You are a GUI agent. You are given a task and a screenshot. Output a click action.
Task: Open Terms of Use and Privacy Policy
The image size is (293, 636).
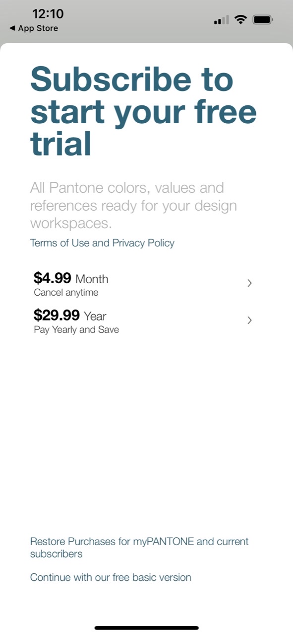point(102,243)
